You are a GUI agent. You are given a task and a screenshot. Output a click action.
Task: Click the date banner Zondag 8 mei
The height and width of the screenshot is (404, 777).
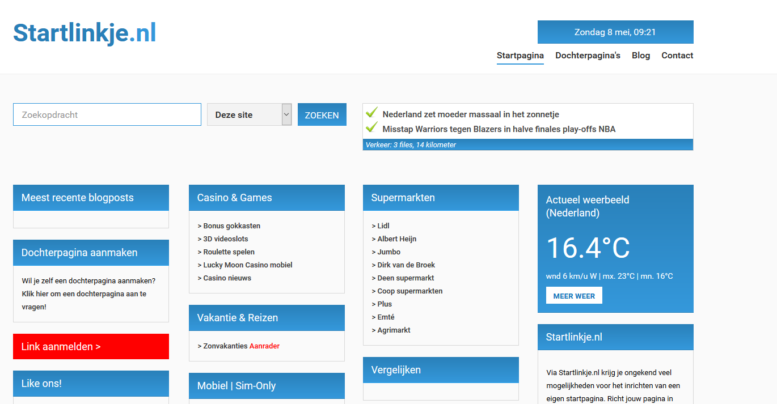click(615, 32)
